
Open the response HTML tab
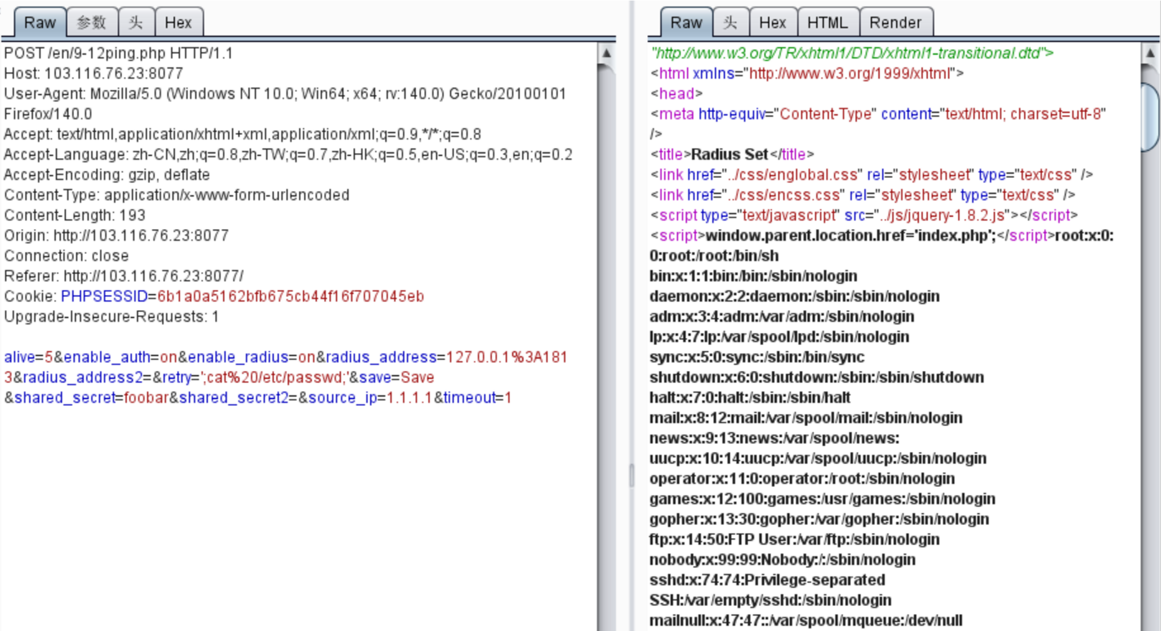click(828, 23)
